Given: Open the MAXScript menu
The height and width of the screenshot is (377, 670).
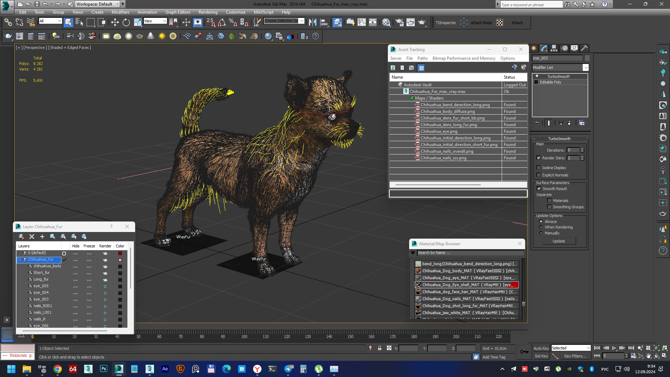Looking at the screenshot, I should [263, 12].
